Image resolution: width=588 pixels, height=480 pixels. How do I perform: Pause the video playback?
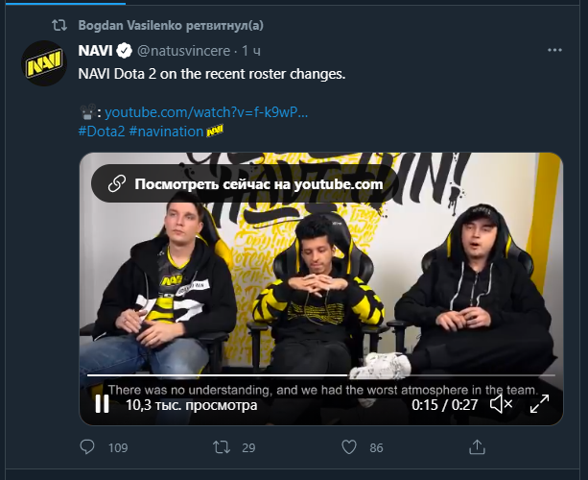point(102,405)
